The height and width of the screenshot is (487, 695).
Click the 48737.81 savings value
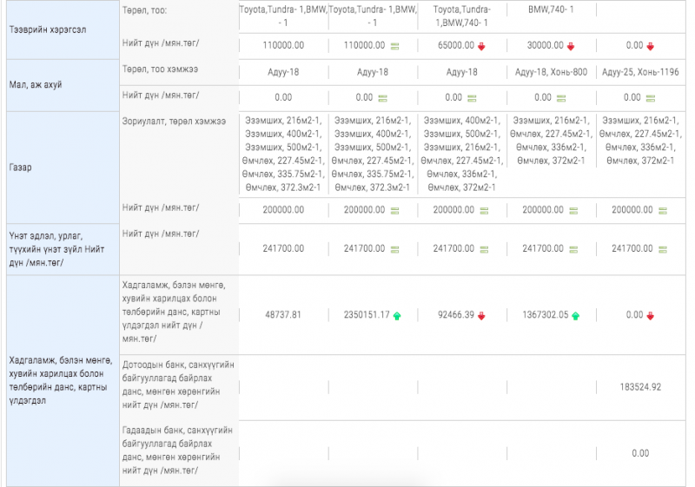click(282, 315)
